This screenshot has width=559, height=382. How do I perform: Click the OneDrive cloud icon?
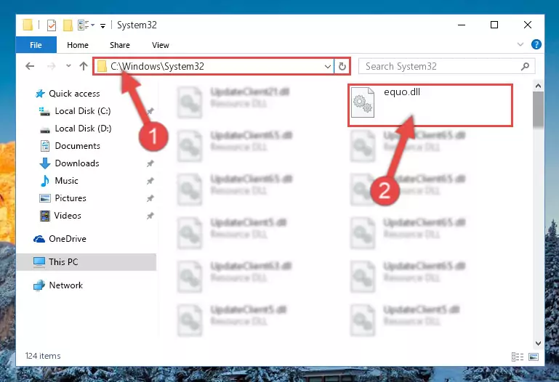point(39,239)
